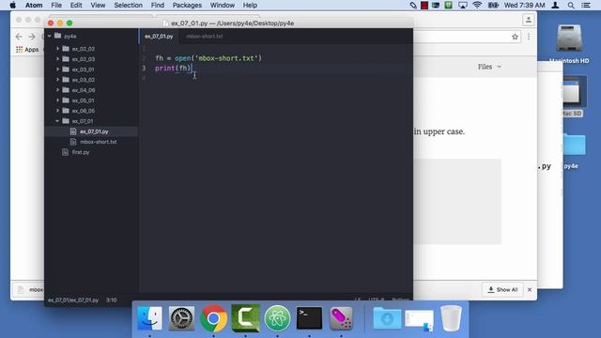Click the print(fh) line in editor
This screenshot has width=601, height=338.
(x=173, y=69)
